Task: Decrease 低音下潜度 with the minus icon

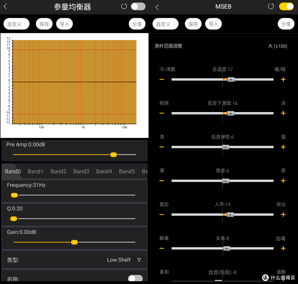Action: point(161,113)
